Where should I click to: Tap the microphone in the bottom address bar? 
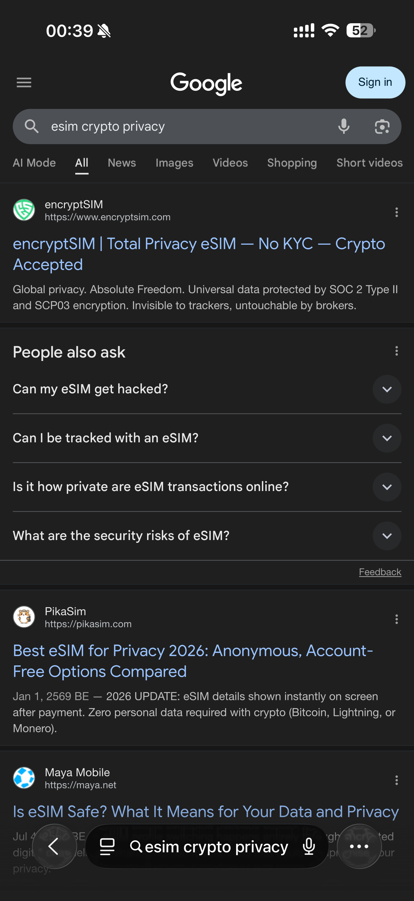[x=309, y=847]
